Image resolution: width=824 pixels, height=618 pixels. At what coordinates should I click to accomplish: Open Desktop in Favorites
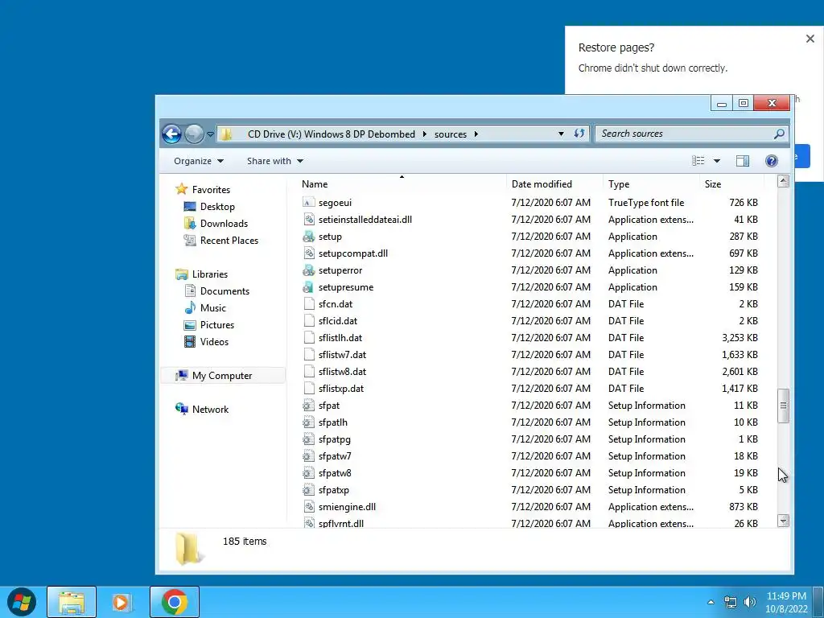click(217, 207)
